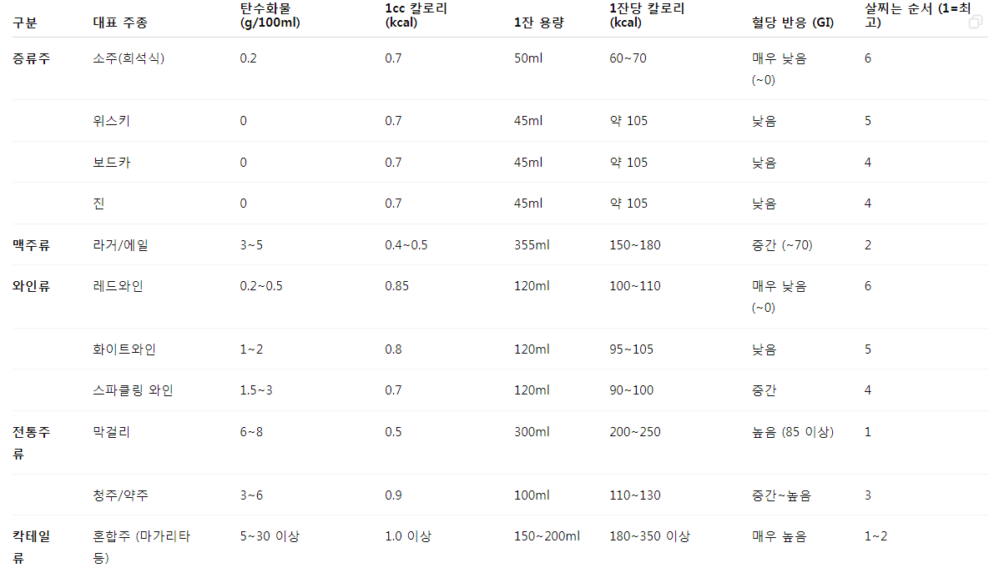Click the 레드와인 cell
The height and width of the screenshot is (578, 994).
pyautogui.click(x=118, y=286)
